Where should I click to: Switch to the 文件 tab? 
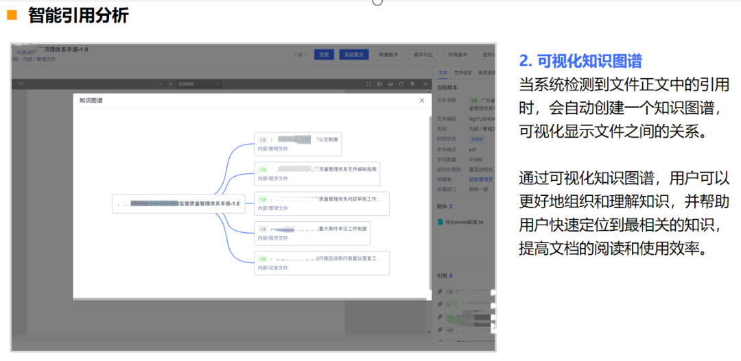443,73
